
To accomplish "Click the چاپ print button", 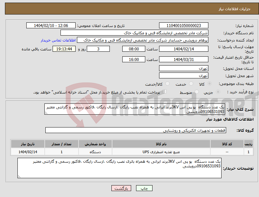I will (144, 188).
